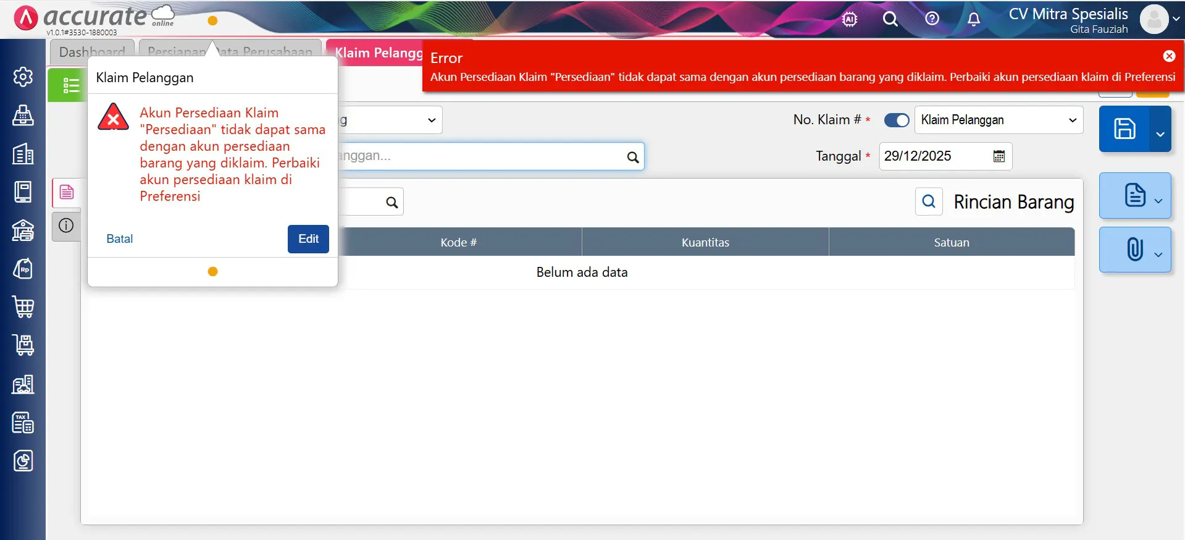Image resolution: width=1185 pixels, height=540 pixels.
Task: Click the notification bell icon
Action: 973,19
